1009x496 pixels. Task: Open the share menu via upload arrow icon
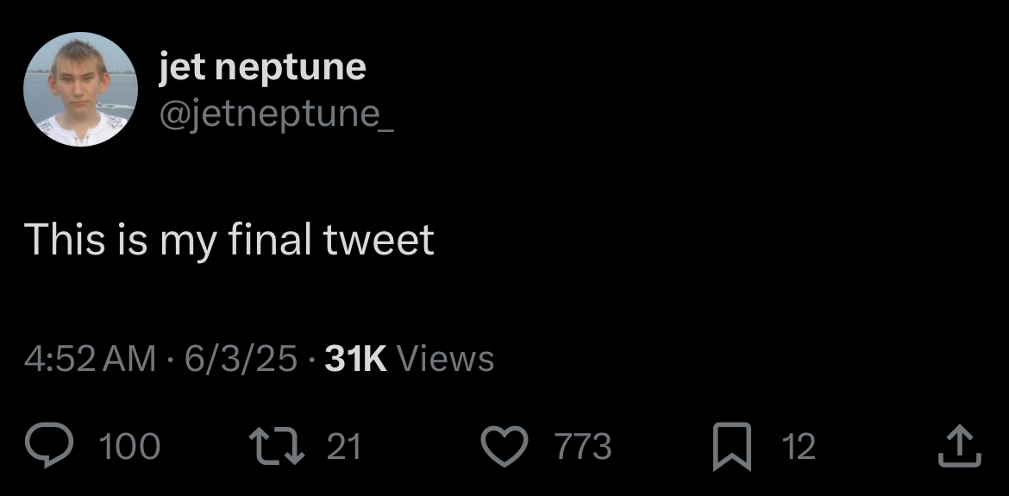point(957,445)
